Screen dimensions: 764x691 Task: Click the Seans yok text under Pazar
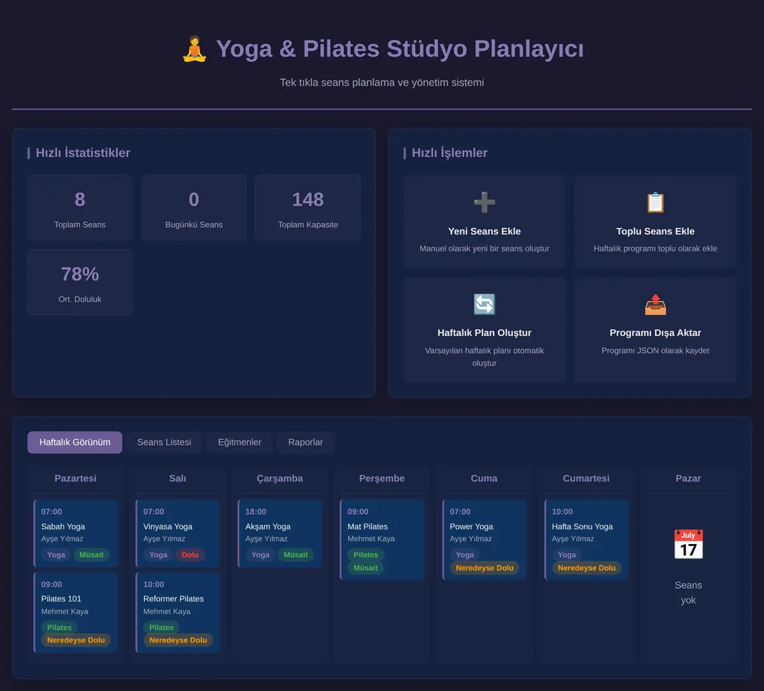[688, 592]
